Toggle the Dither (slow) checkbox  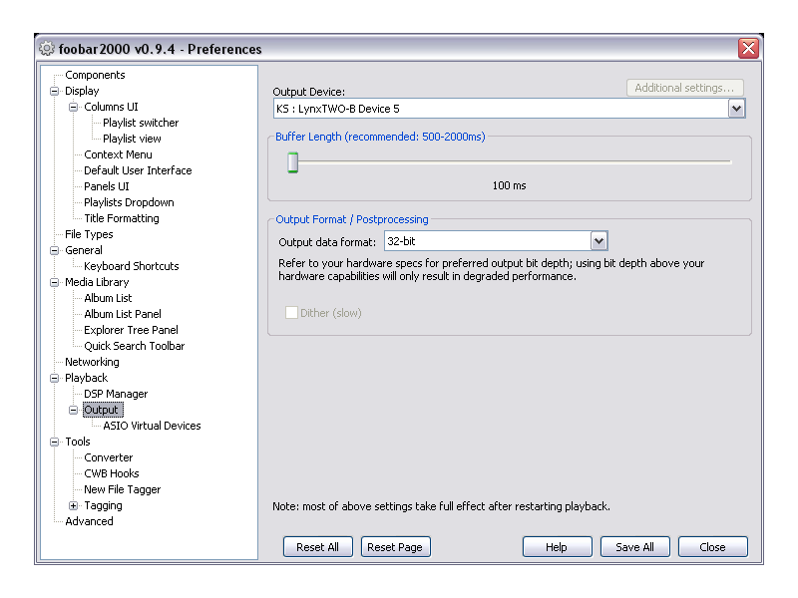tap(291, 312)
